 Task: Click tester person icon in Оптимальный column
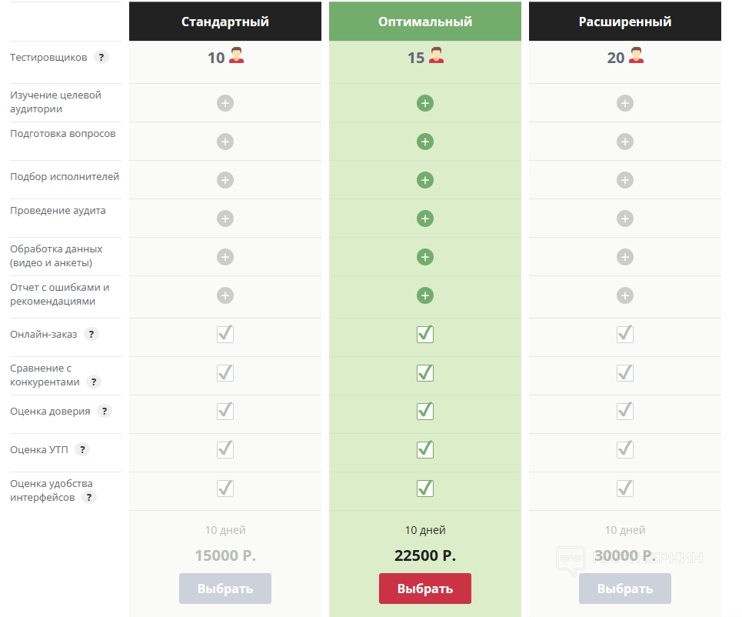click(437, 56)
